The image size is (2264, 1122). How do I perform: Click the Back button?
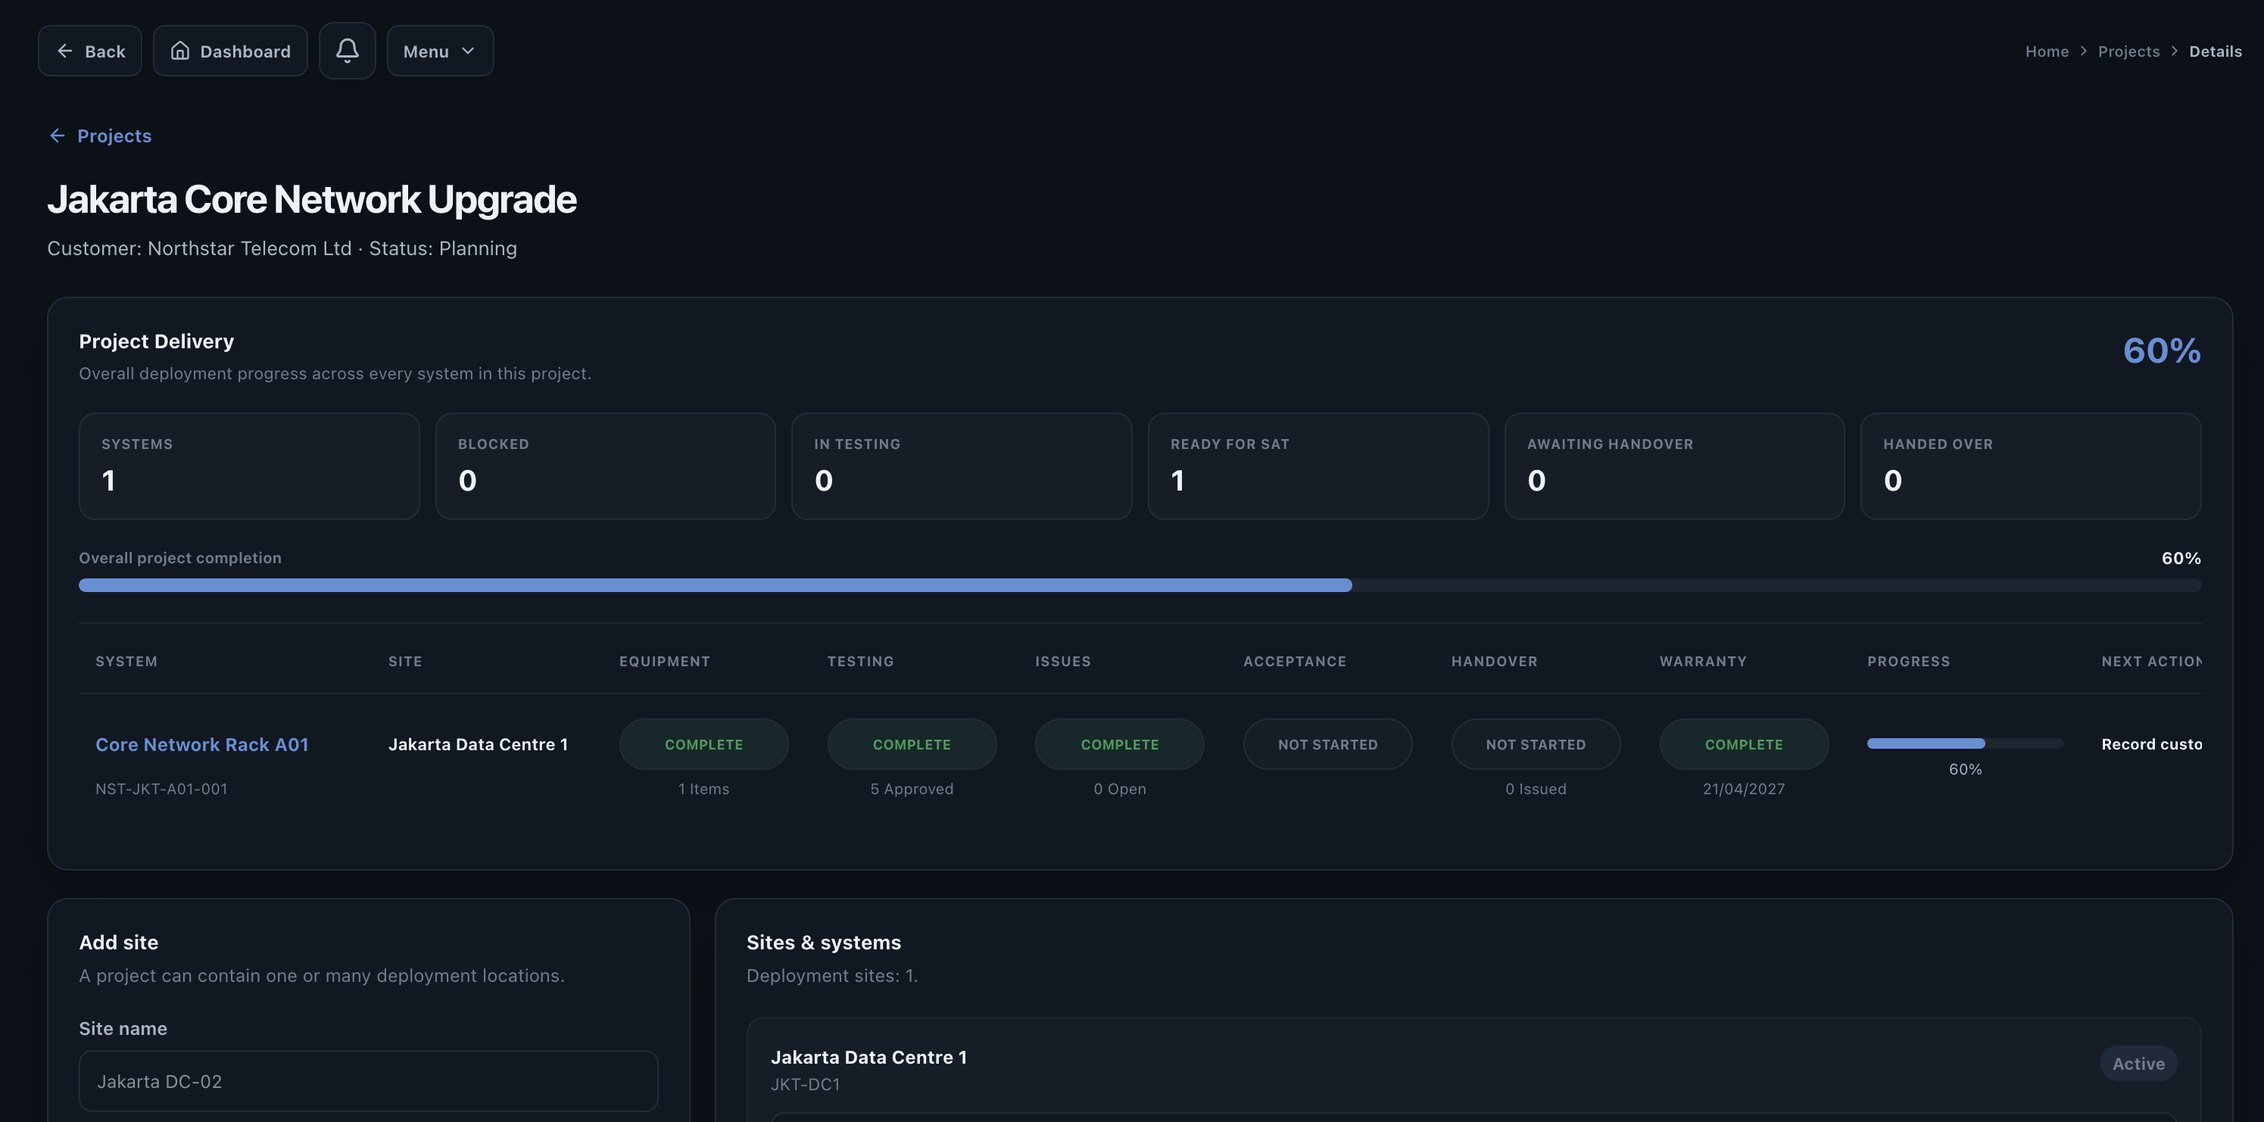tap(89, 51)
